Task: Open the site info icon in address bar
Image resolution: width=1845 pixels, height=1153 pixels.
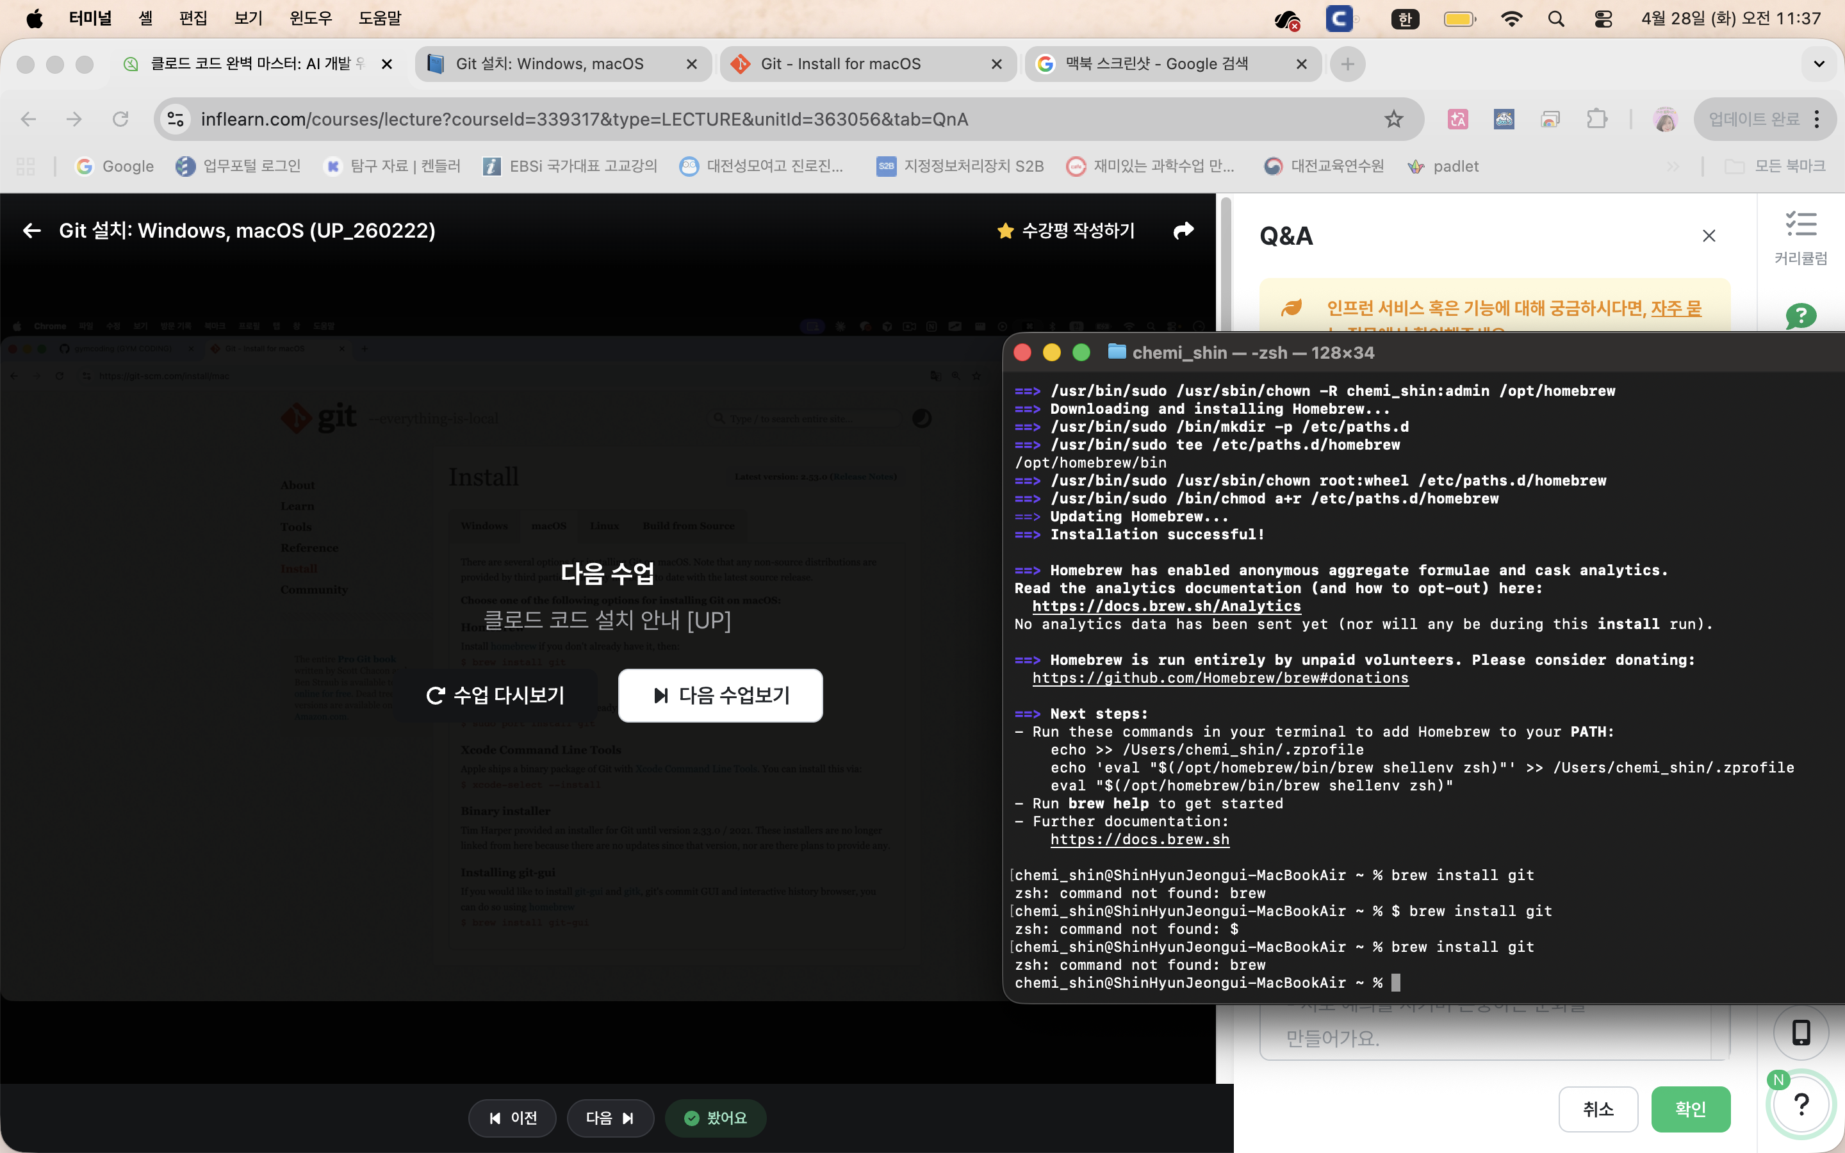Action: point(176,119)
